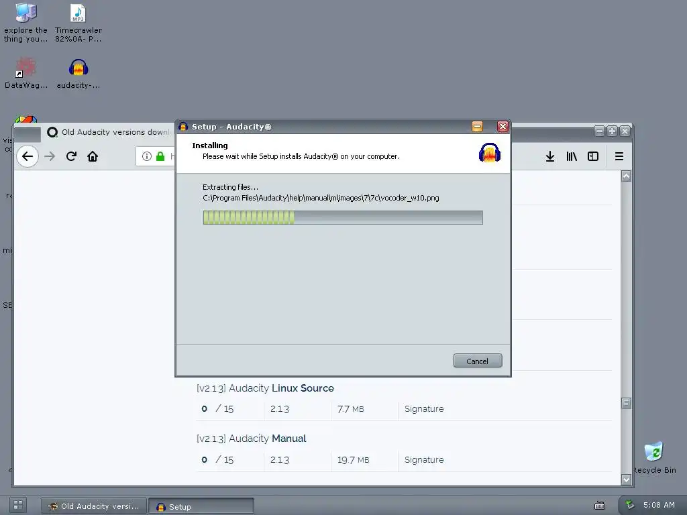Open the audacity installer desktop icon
687x515 pixels.
pos(78,73)
